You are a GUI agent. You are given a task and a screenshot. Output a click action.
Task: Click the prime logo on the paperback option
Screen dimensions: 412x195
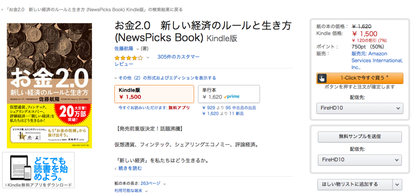point(232,97)
